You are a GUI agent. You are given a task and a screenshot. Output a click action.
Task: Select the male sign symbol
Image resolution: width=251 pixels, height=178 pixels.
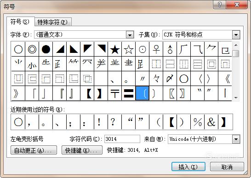click(170, 49)
